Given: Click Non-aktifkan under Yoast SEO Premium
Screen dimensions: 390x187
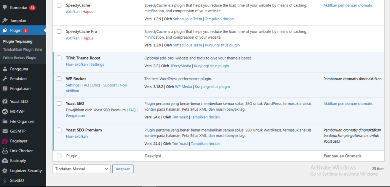Looking at the screenshot, I should 77,137.
